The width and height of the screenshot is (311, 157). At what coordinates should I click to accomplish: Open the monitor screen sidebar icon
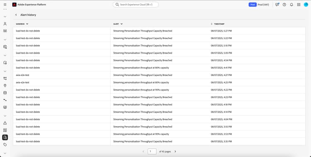tap(5, 107)
